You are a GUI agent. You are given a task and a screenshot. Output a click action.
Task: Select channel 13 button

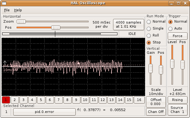[111, 100]
